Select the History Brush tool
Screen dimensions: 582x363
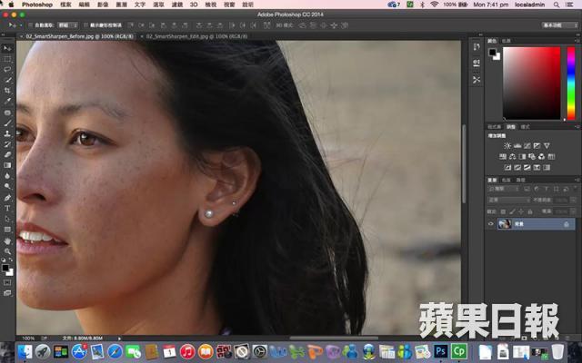point(7,144)
